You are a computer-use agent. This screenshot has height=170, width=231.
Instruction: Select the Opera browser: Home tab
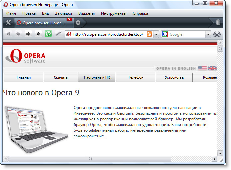[44, 23]
